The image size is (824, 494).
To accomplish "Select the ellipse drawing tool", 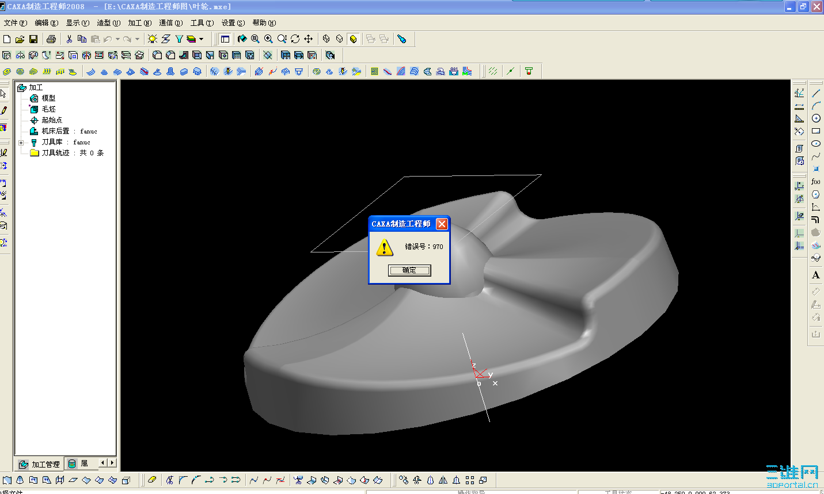I will click(x=816, y=144).
